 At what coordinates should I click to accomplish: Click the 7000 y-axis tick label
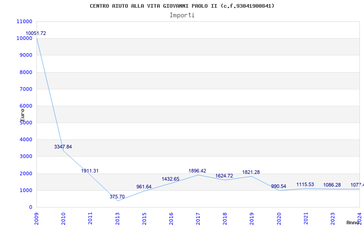[26, 89]
